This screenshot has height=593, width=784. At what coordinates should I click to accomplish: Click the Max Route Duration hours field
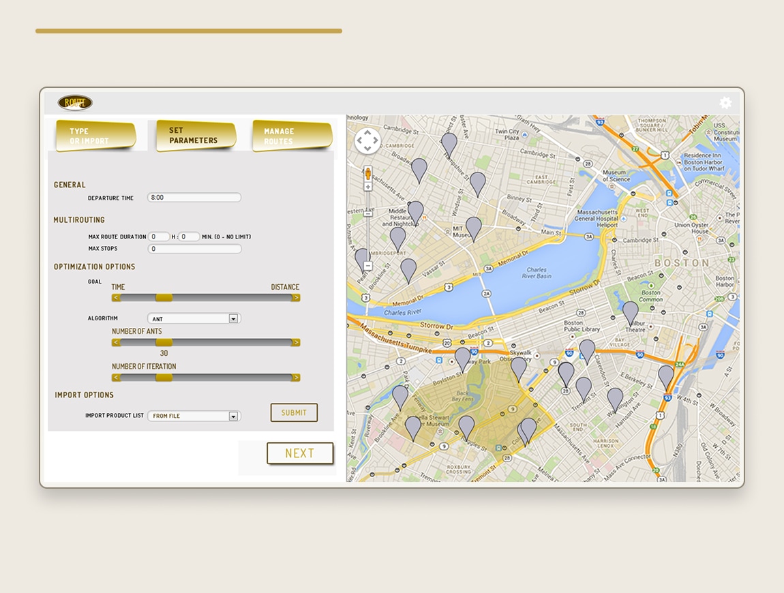pyautogui.click(x=159, y=237)
